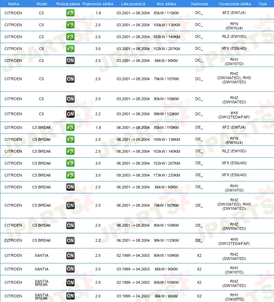Click petrol icon in C5 BREAK 100kW / 136KM row
Image resolution: width=274 pixels, height=302 pixels.
(70, 139)
